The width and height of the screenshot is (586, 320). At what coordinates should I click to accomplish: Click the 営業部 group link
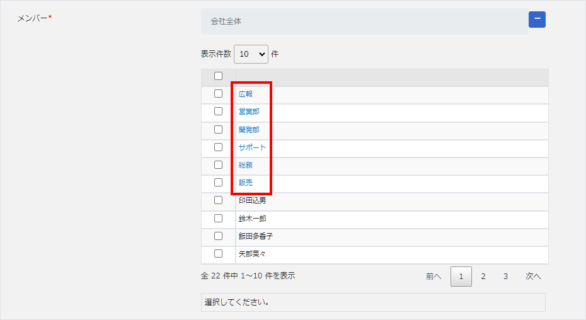[x=249, y=112]
